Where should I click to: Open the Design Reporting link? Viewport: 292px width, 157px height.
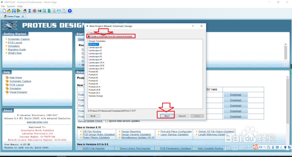tap(131, 131)
